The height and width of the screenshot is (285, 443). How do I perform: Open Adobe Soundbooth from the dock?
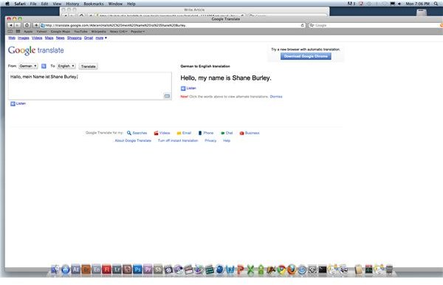coord(158,269)
